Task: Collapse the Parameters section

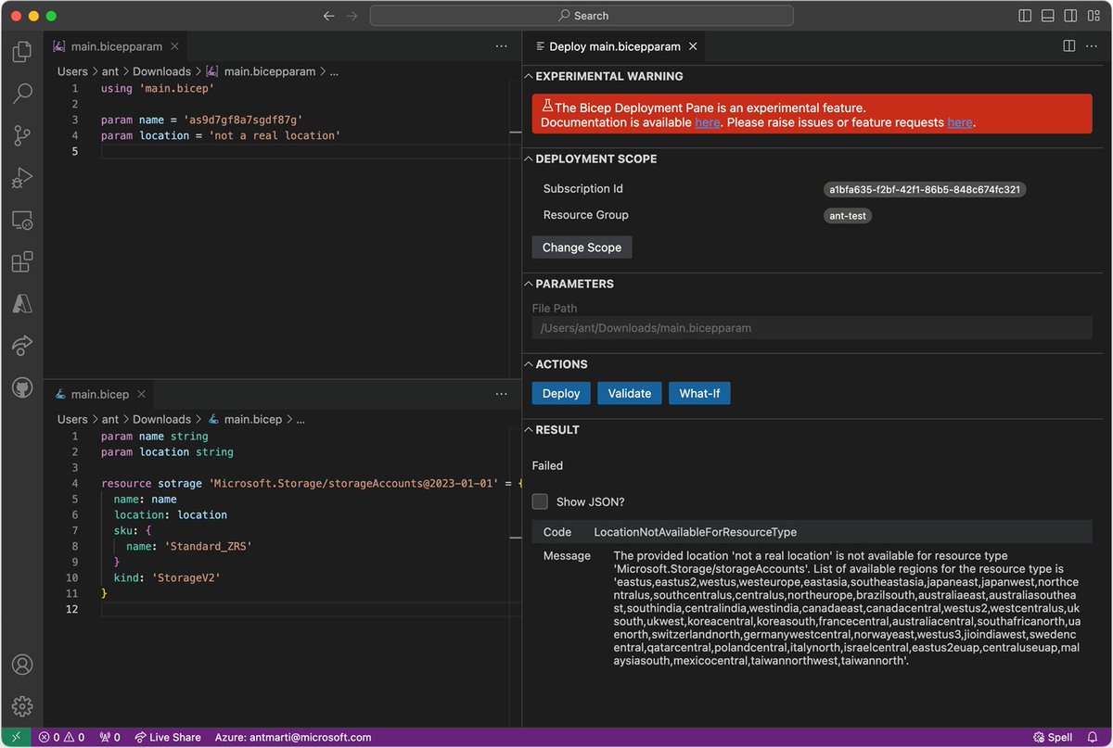Action: point(569,284)
